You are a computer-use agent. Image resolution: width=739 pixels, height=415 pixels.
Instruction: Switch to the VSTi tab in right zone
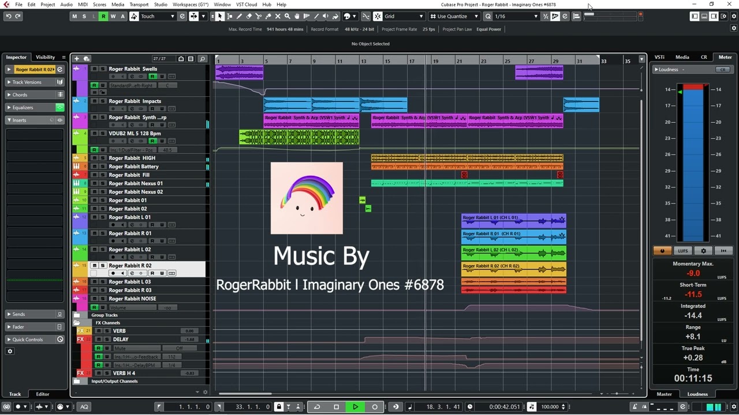coord(659,57)
